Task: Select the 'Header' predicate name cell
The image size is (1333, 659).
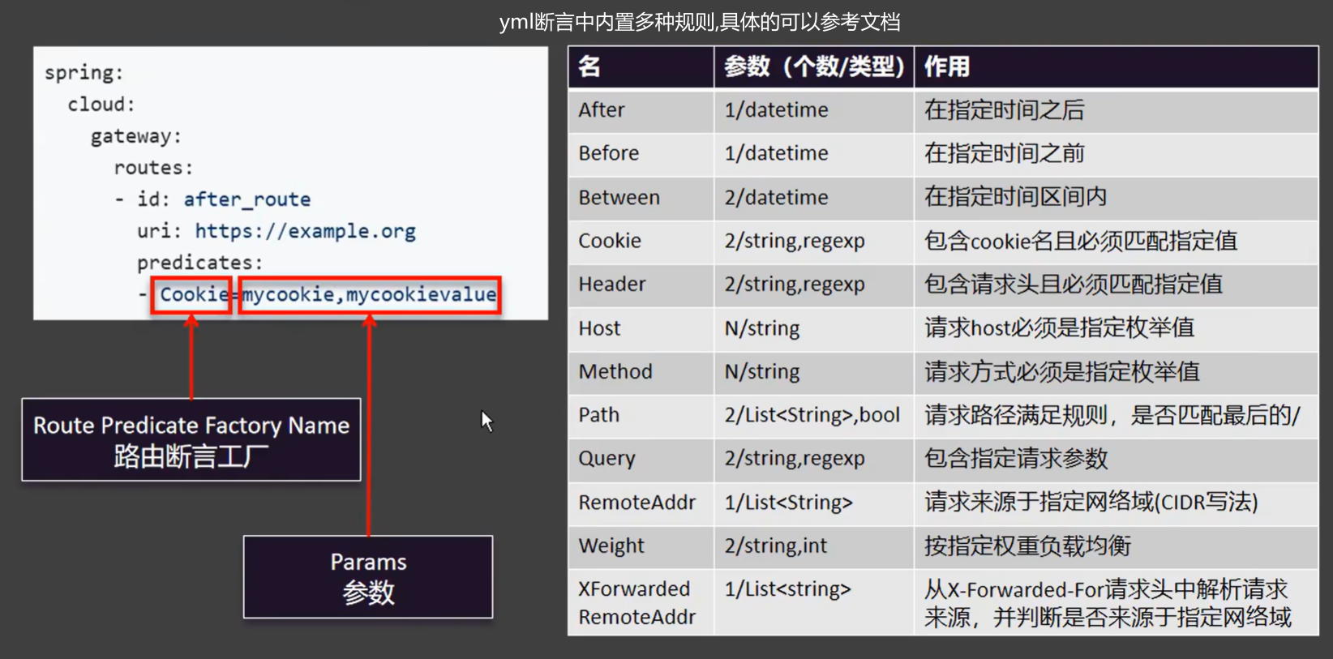Action: coord(641,285)
